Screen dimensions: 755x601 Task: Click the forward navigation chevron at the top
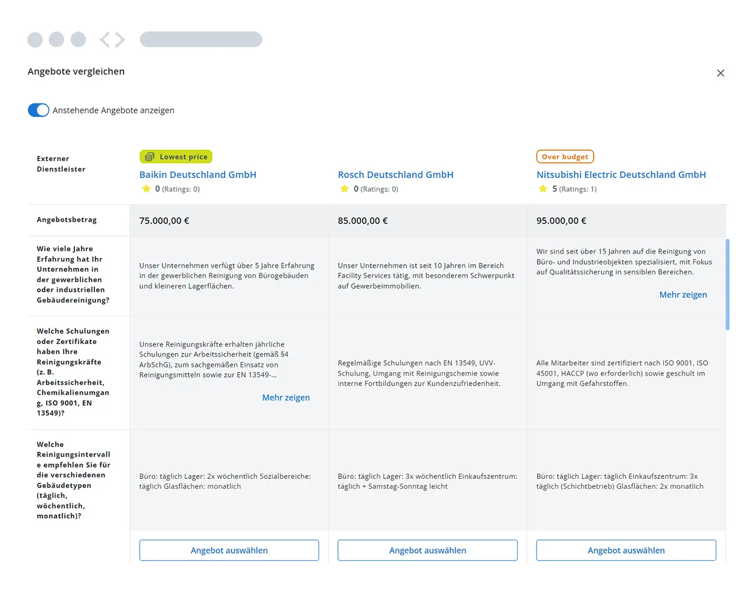pyautogui.click(x=119, y=39)
